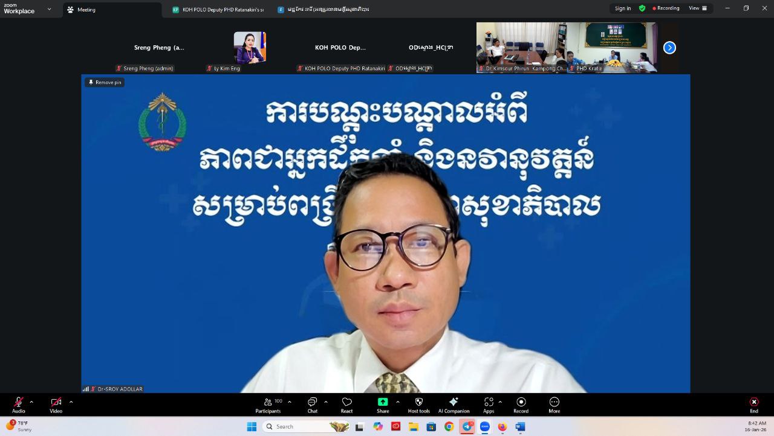
Task: Open the Apps menu icon
Action: [489, 405]
